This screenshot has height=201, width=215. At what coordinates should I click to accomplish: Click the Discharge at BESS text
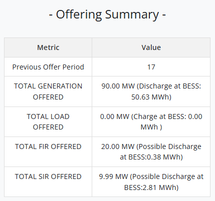(x=169, y=86)
